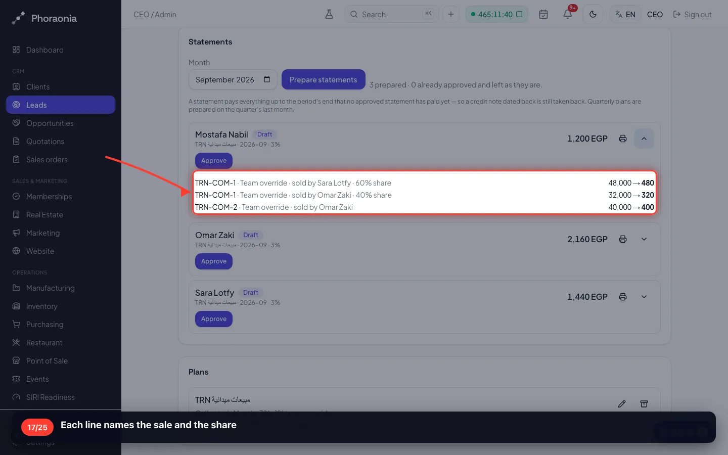Print Sara Lotfy statement
This screenshot has width=728, height=455.
[623, 297]
